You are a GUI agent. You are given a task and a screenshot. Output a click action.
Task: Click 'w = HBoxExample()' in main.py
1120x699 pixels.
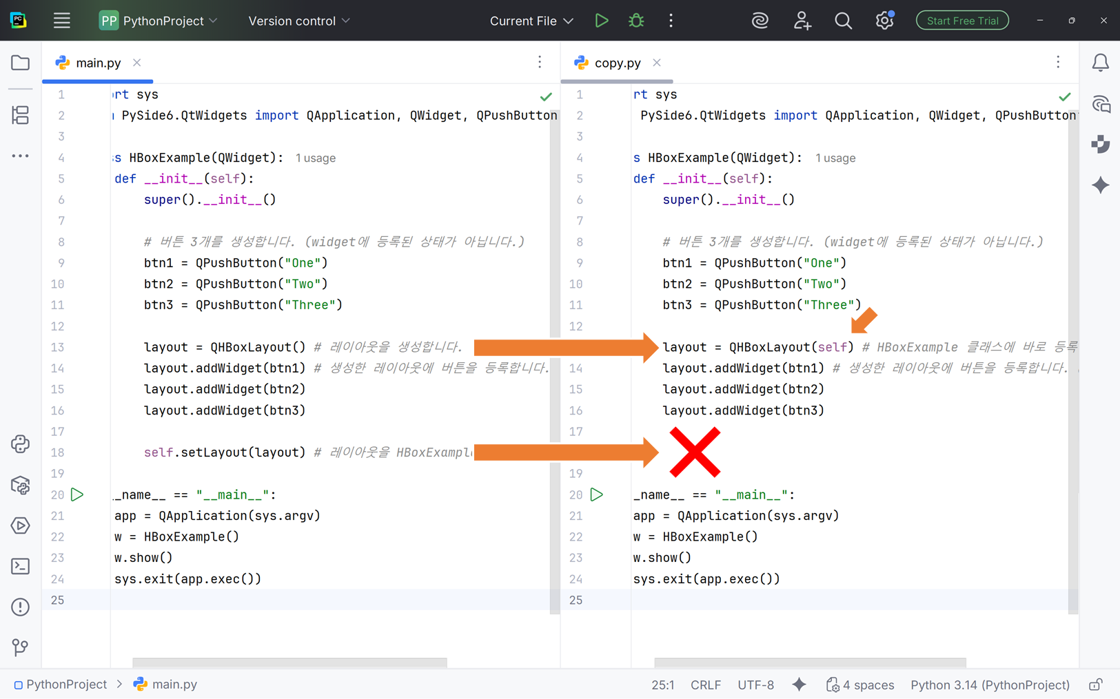pos(176,536)
